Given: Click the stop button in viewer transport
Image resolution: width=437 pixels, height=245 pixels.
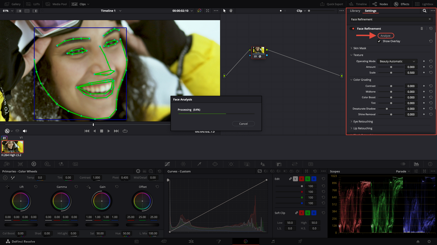Looking at the screenshot, I should click(x=102, y=131).
